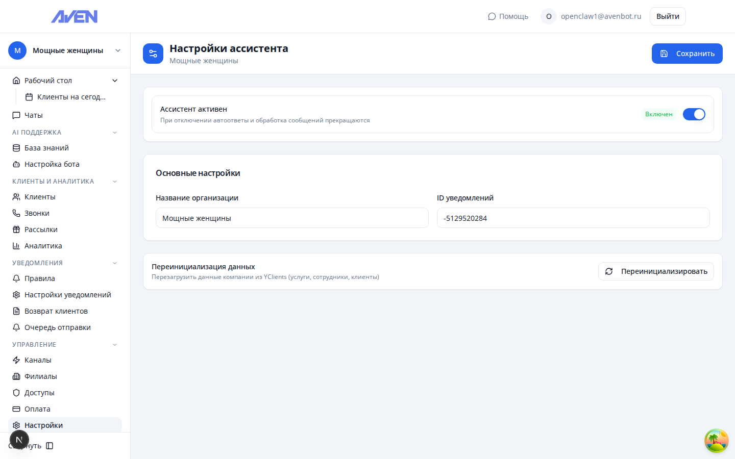Click the Звонки phone icon
735x459 pixels.
[16, 213]
